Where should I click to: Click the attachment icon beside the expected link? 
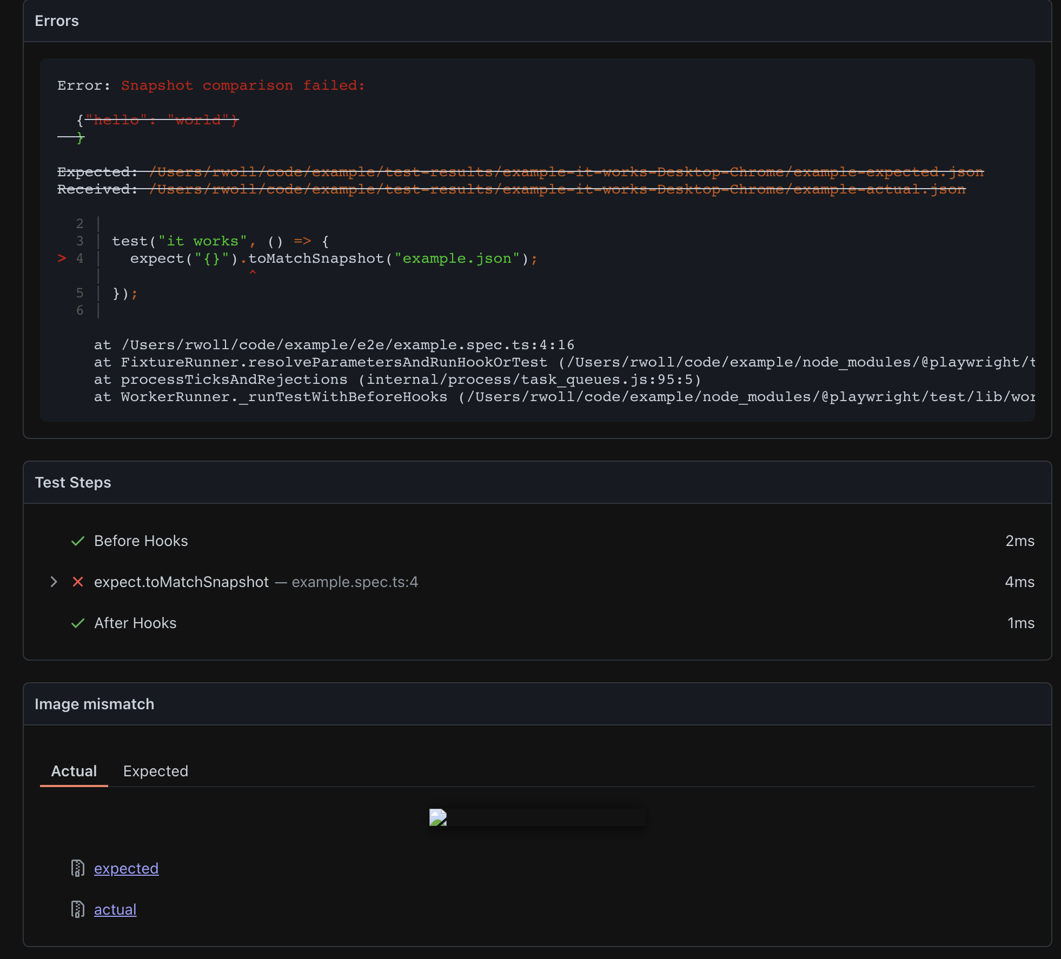pos(78,868)
